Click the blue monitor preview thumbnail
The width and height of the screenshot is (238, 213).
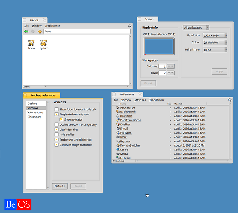pos(159,46)
